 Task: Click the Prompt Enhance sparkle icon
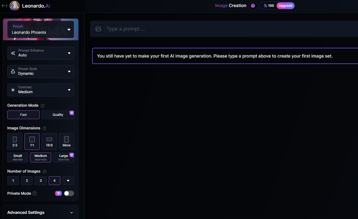[x=13, y=53]
